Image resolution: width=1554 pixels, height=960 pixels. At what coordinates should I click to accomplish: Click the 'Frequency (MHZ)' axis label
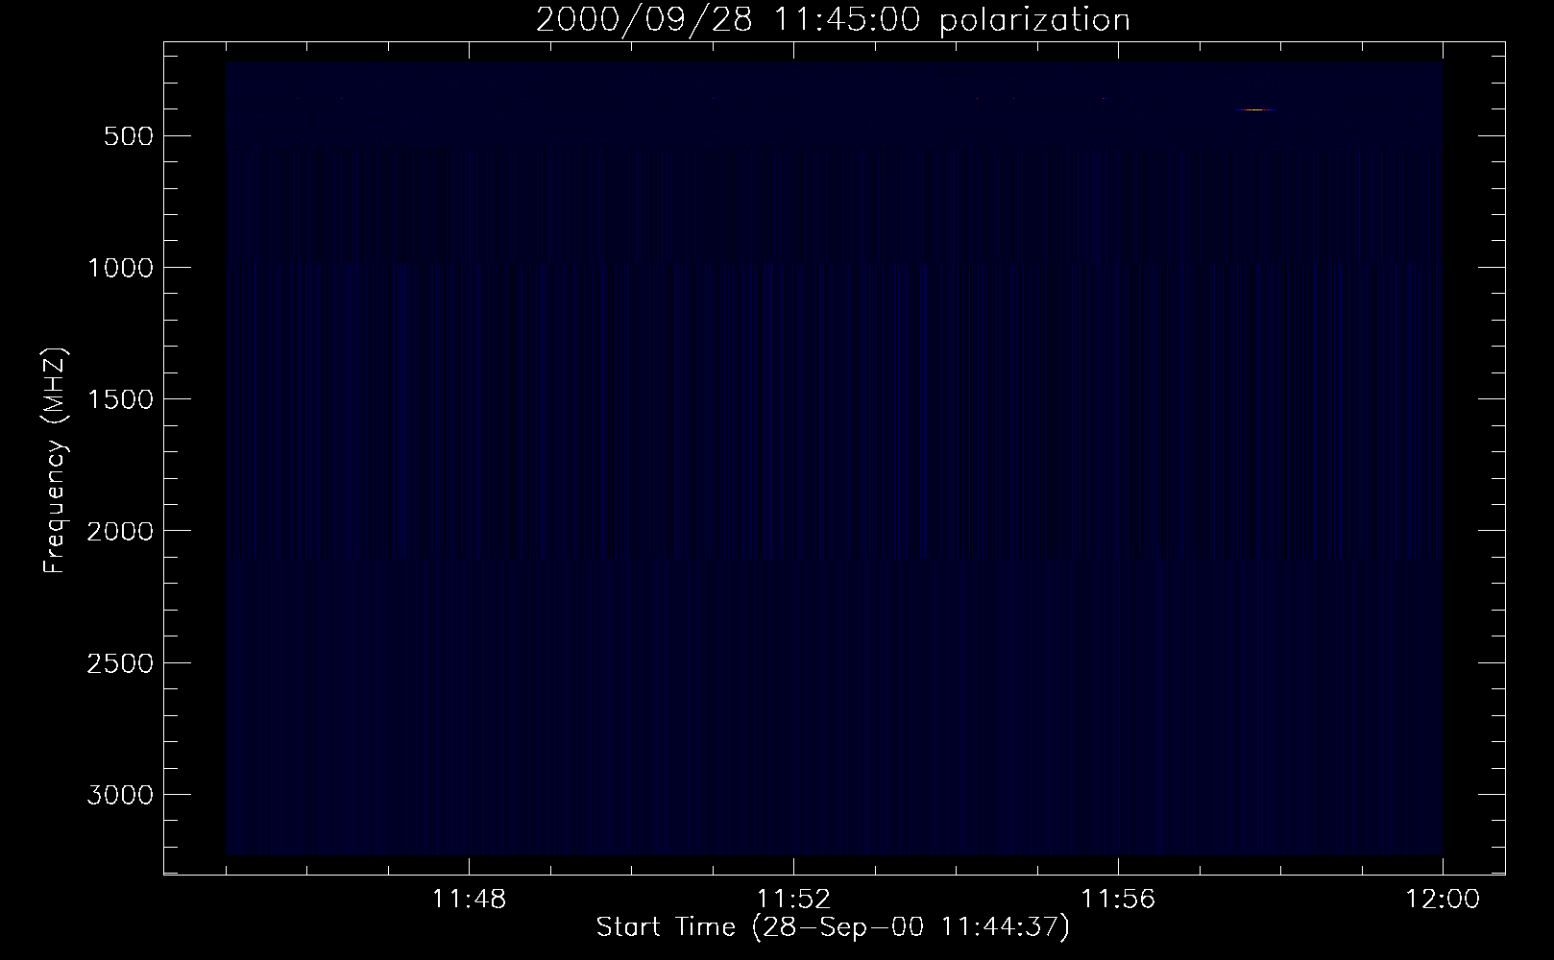[56, 461]
